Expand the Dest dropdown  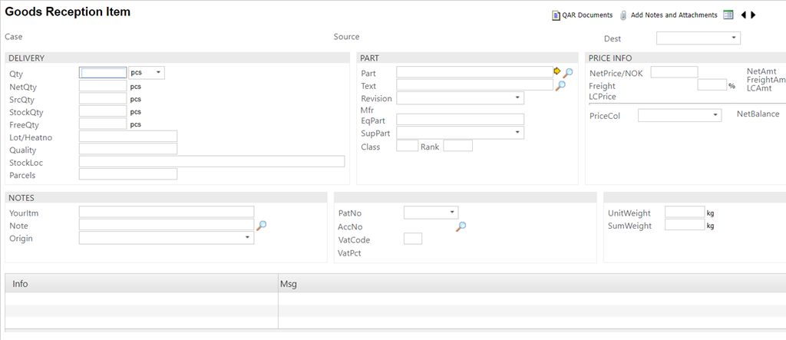tap(734, 38)
